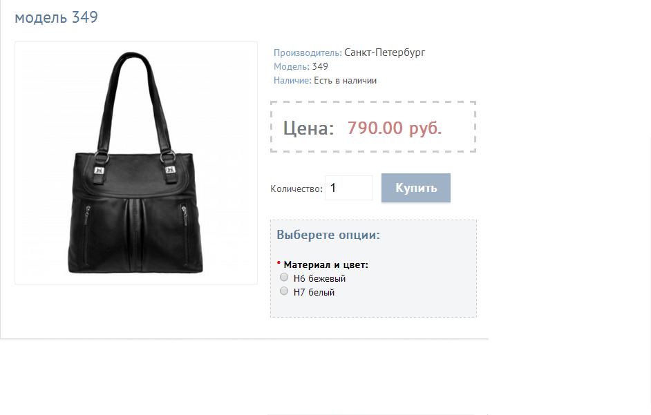Viewport: 651px width, 415px height.
Task: Click the Санкт-Петербург manufacturer link
Action: (384, 52)
